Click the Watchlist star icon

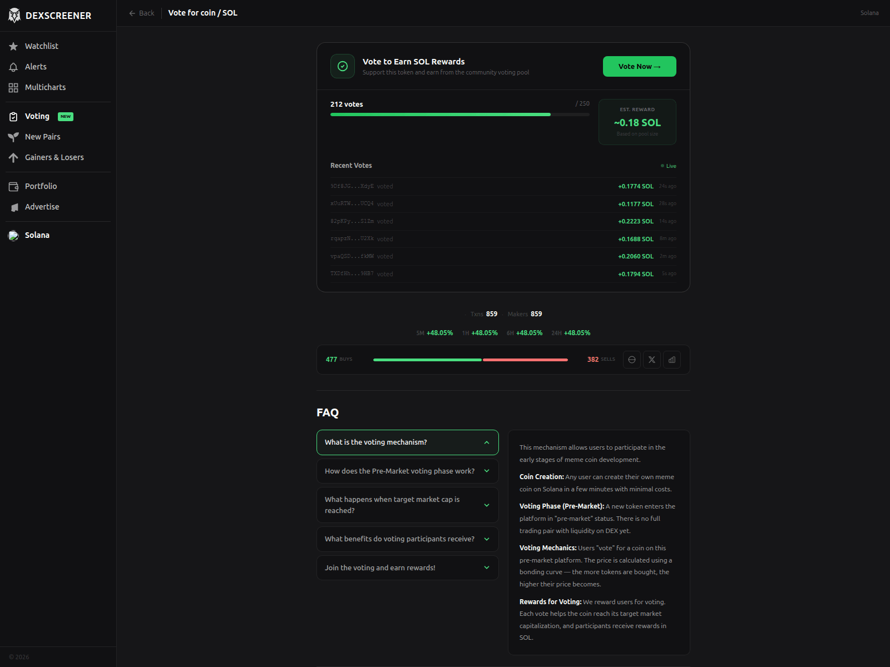13,46
